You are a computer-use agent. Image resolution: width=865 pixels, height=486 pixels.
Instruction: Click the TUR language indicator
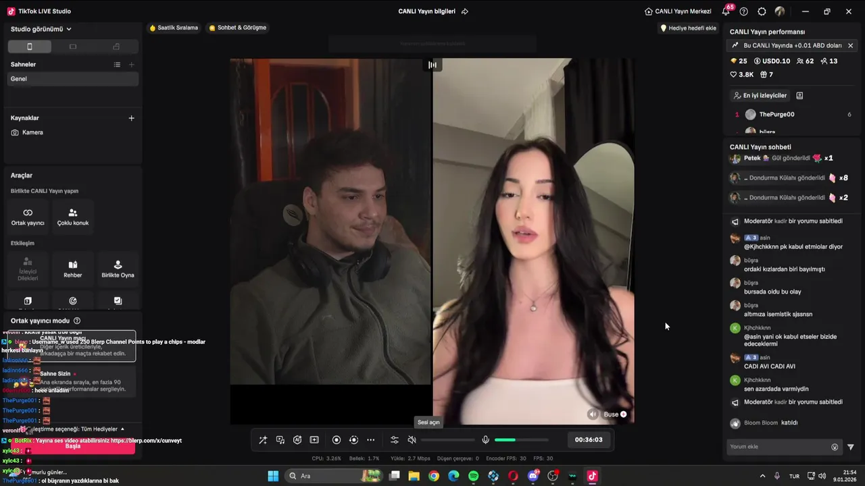point(795,476)
